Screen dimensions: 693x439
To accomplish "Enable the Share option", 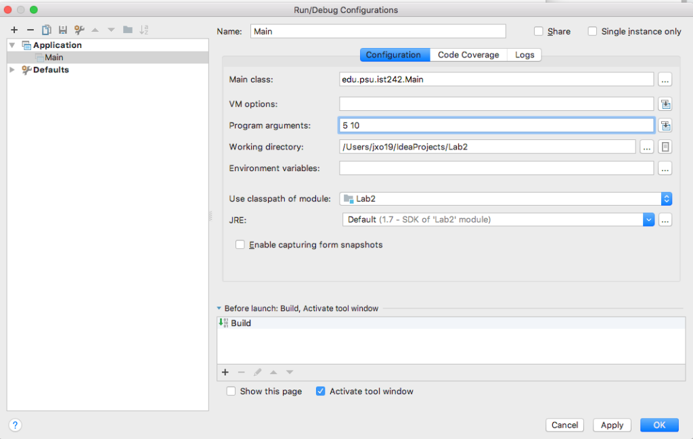I will point(538,31).
